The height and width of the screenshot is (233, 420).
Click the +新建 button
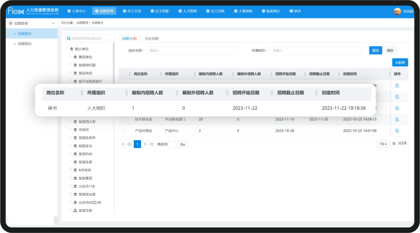(x=400, y=63)
